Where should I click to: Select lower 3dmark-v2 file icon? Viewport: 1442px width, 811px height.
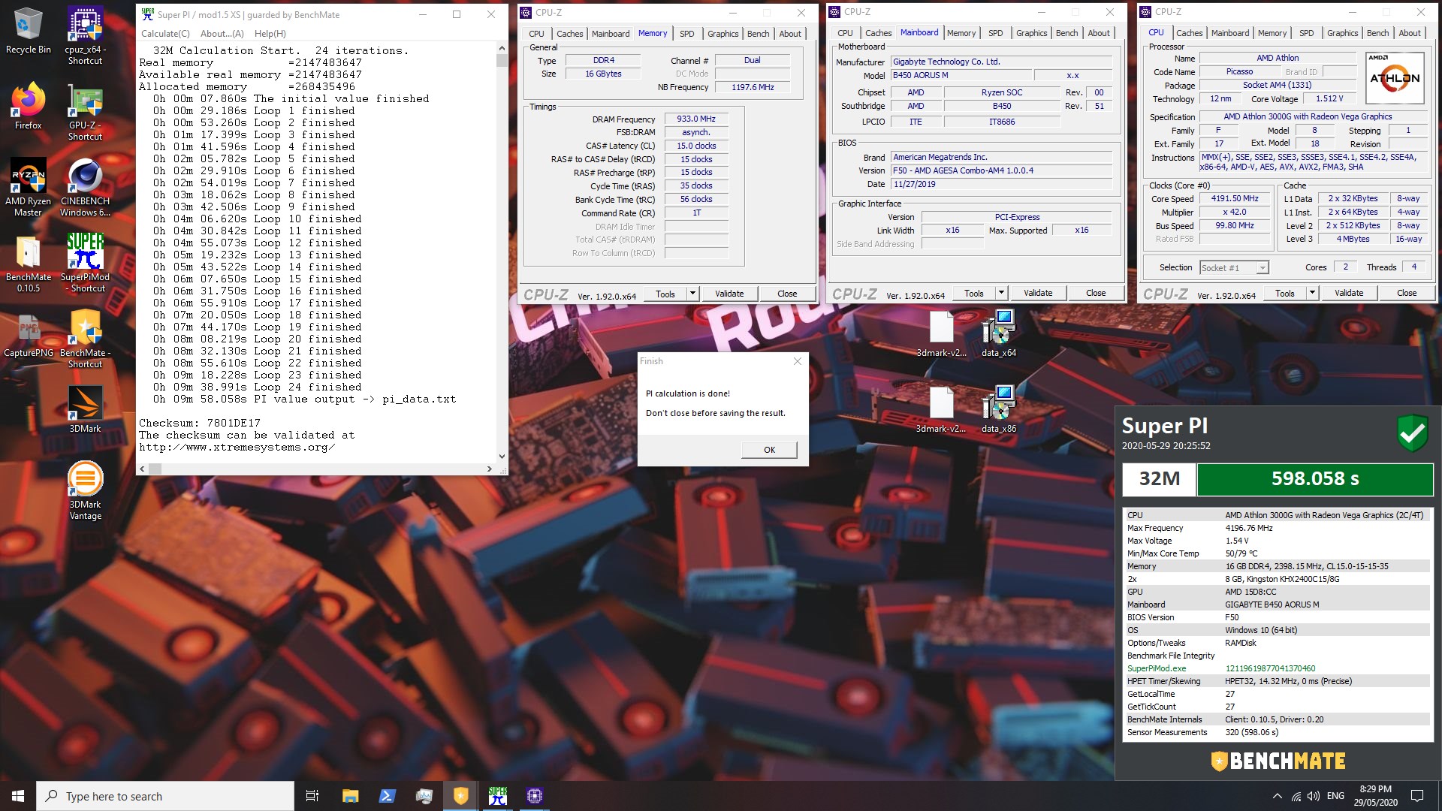coord(941,409)
